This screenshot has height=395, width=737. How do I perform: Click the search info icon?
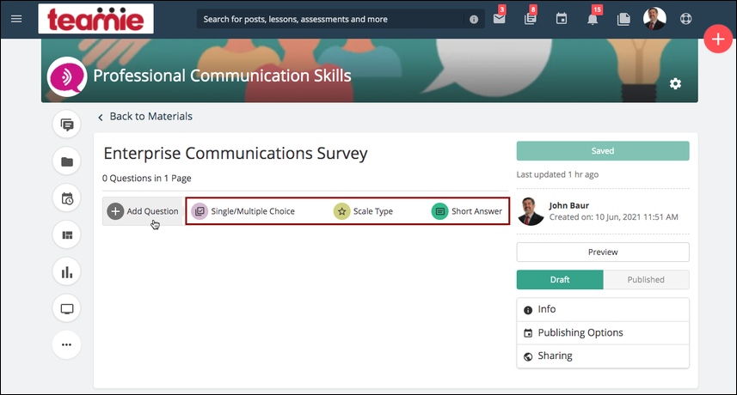[x=474, y=19]
